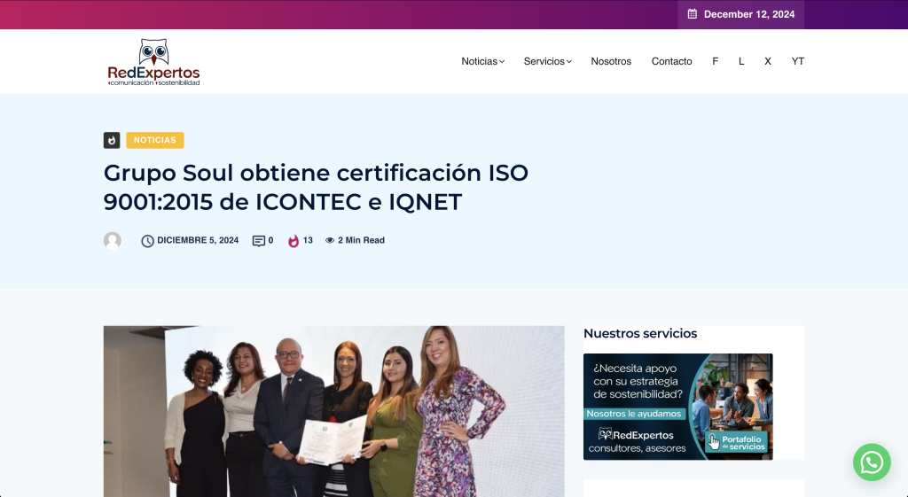Image resolution: width=908 pixels, height=497 pixels.
Task: Click the calendar icon beside December 12, 2024
Action: point(692,14)
